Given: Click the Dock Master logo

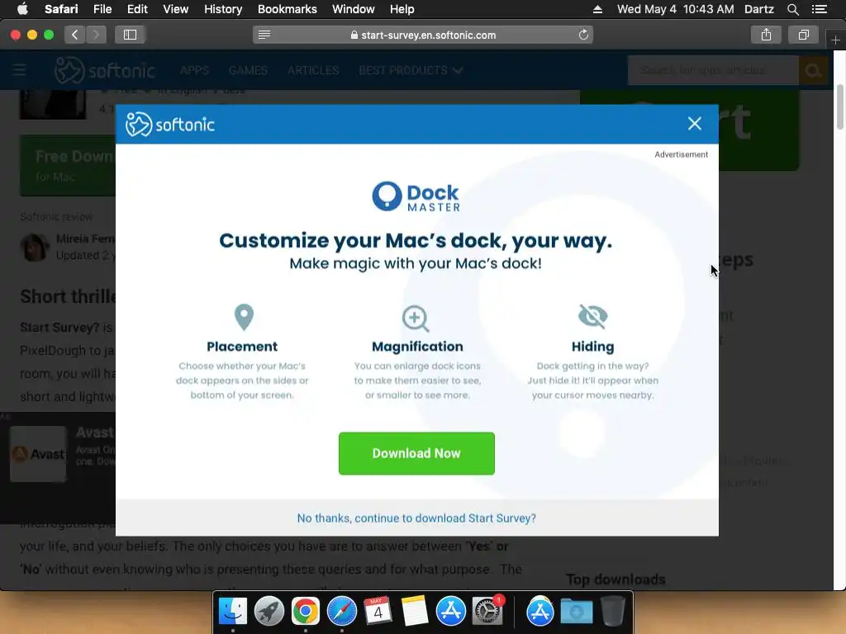Looking at the screenshot, I should pos(416,196).
